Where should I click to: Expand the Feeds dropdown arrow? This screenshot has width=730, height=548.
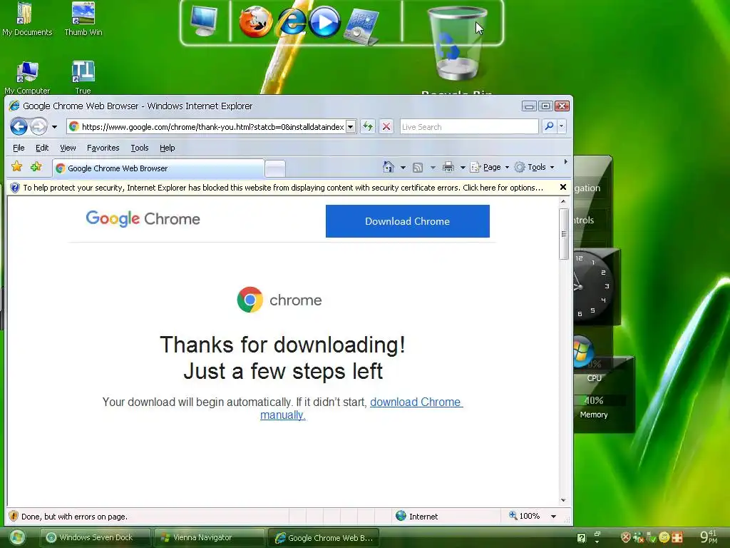(x=433, y=167)
